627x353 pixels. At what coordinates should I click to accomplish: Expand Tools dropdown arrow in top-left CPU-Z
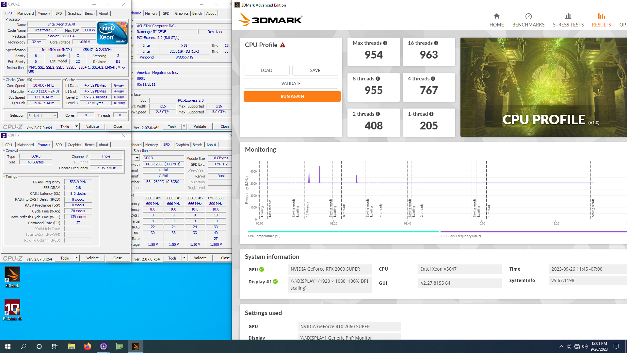coord(76,126)
